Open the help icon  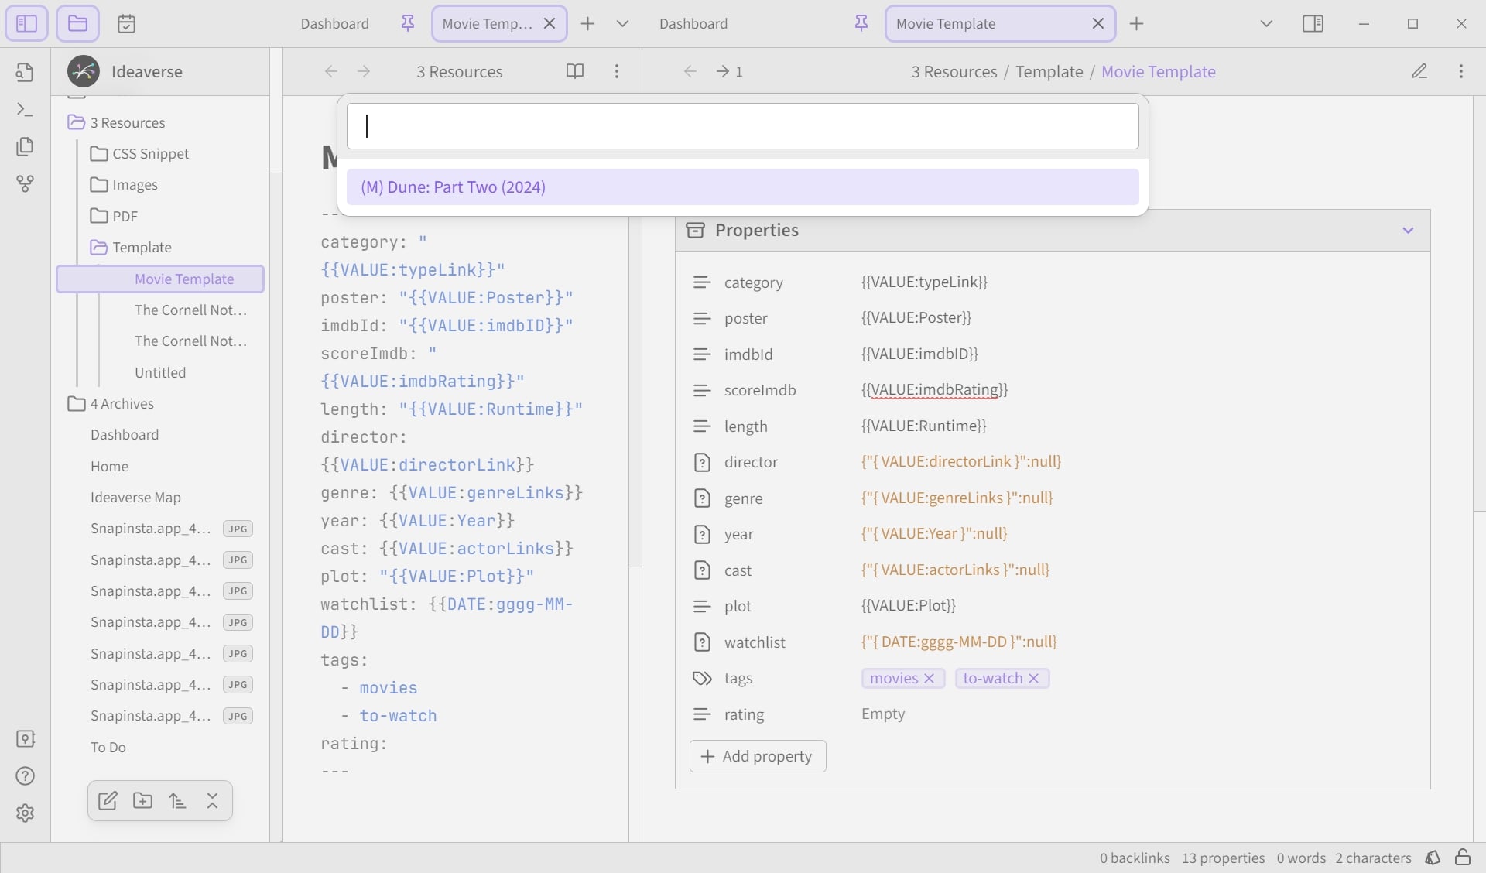coord(25,775)
